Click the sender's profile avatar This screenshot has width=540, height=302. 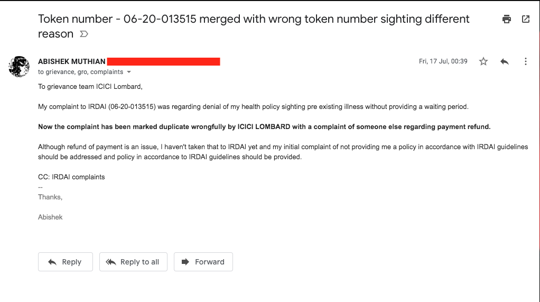(19, 67)
